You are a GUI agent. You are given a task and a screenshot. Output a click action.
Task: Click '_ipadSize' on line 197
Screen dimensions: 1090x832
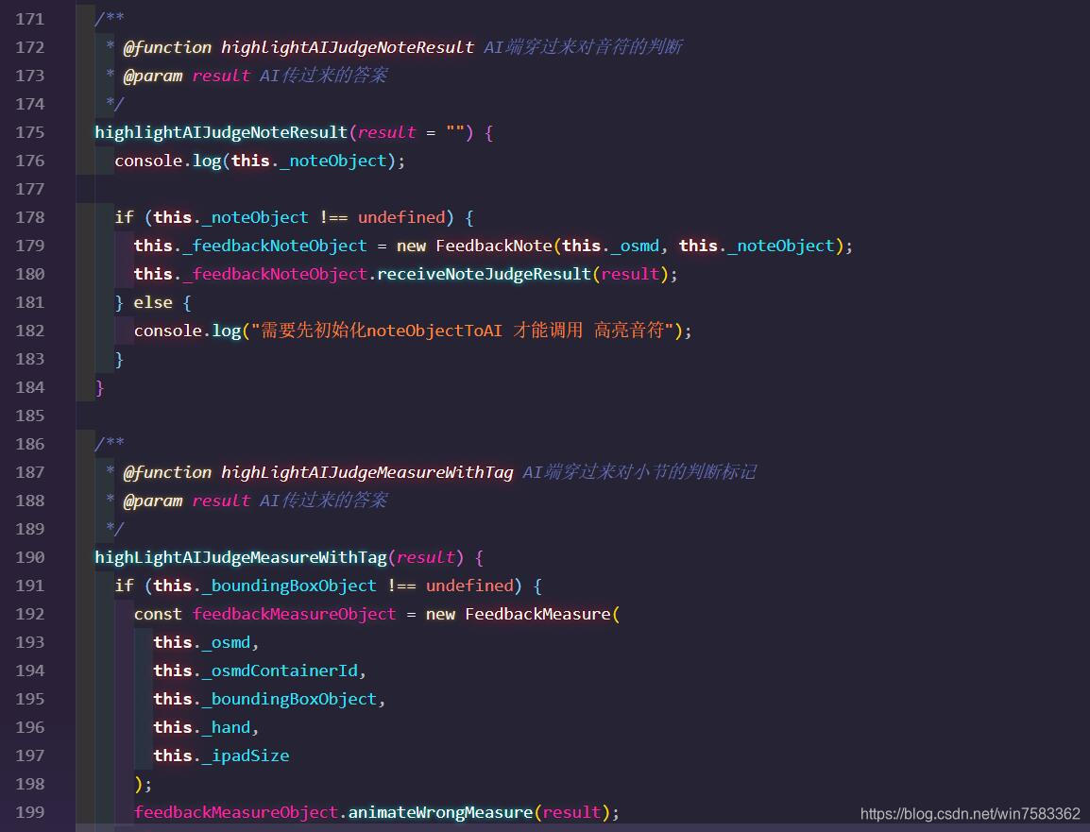[x=246, y=756]
